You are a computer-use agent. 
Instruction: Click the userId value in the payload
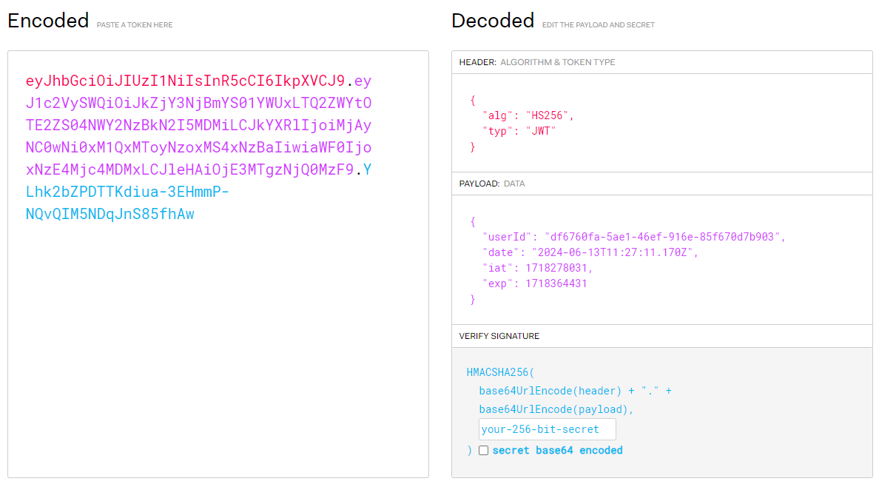pyautogui.click(x=663, y=237)
